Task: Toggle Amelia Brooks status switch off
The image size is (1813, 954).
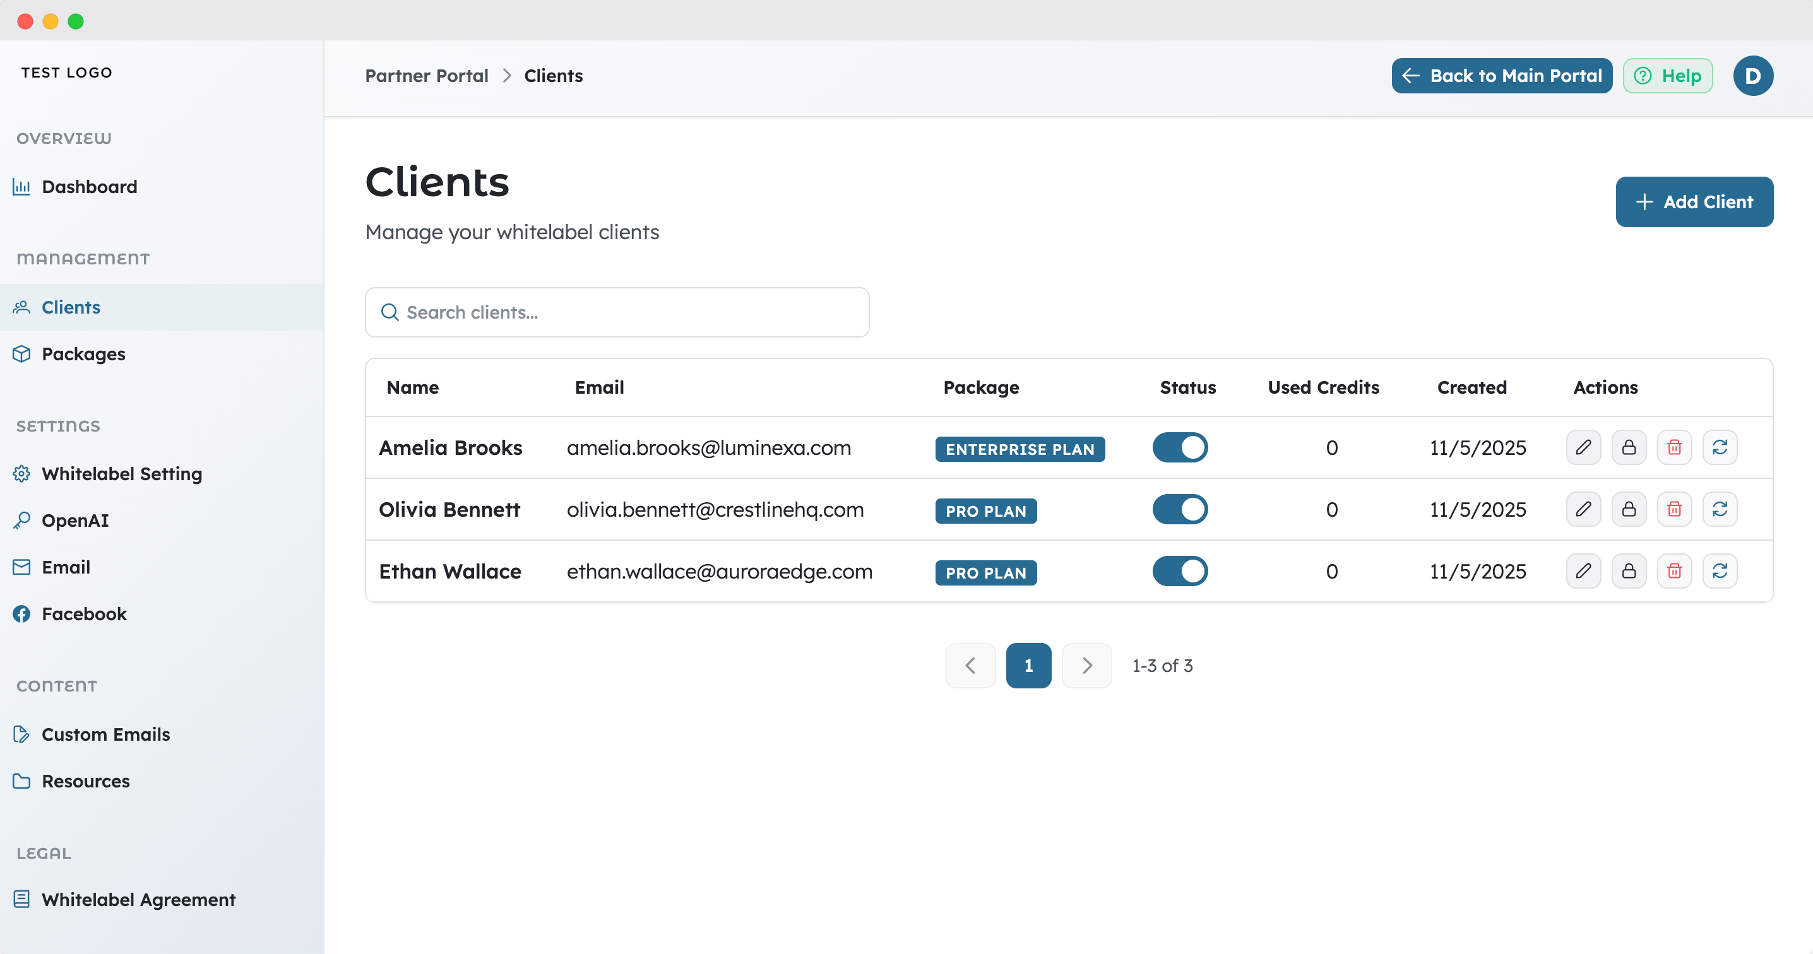Action: tap(1180, 447)
